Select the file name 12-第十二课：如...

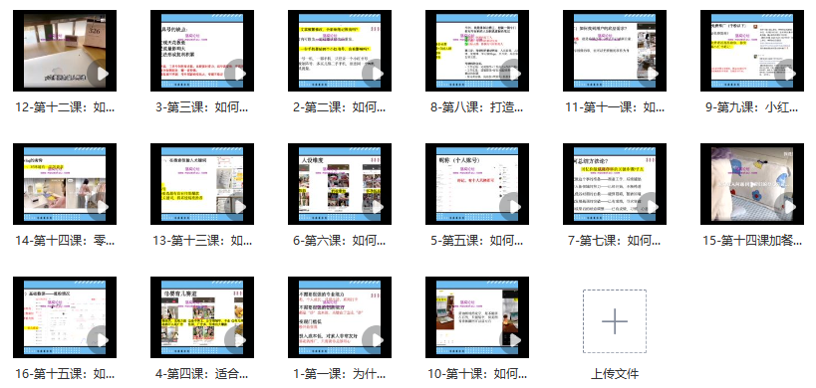(65, 107)
